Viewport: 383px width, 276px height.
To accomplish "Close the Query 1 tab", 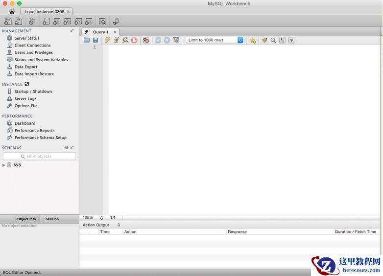I will click(x=115, y=32).
